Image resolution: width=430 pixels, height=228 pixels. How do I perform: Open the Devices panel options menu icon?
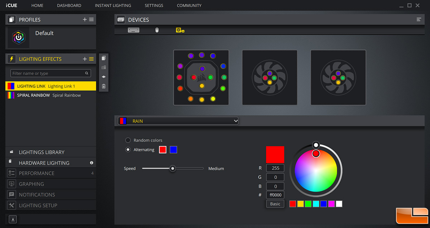(419, 20)
